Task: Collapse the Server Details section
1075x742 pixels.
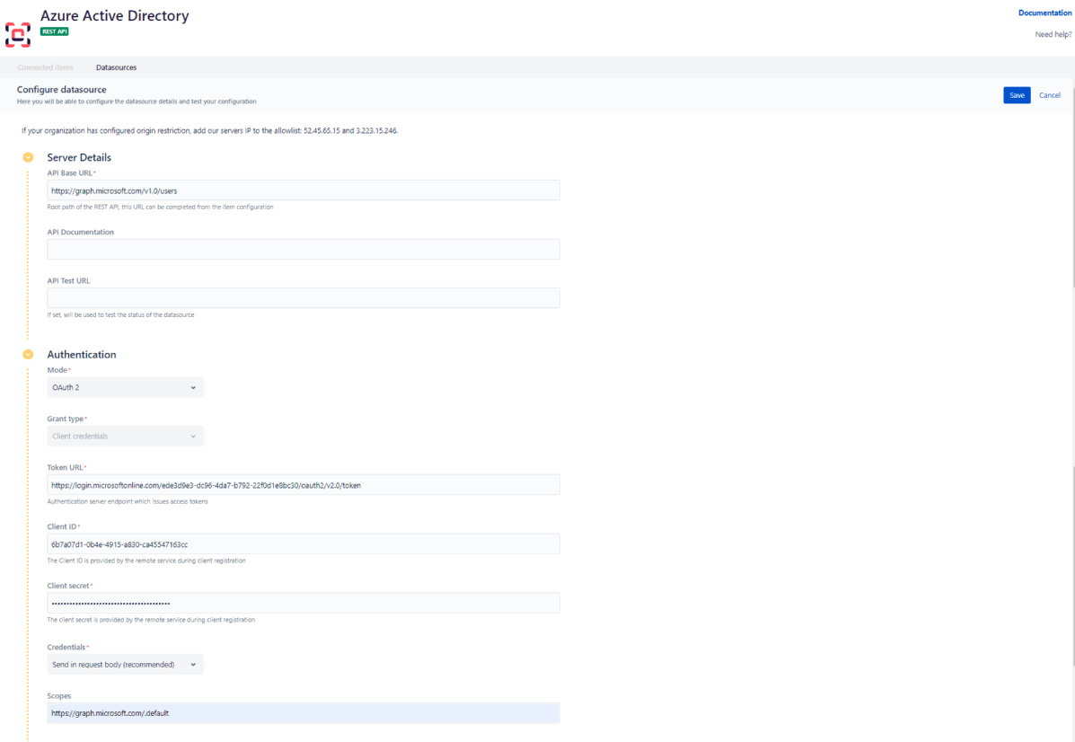Action: [x=28, y=157]
